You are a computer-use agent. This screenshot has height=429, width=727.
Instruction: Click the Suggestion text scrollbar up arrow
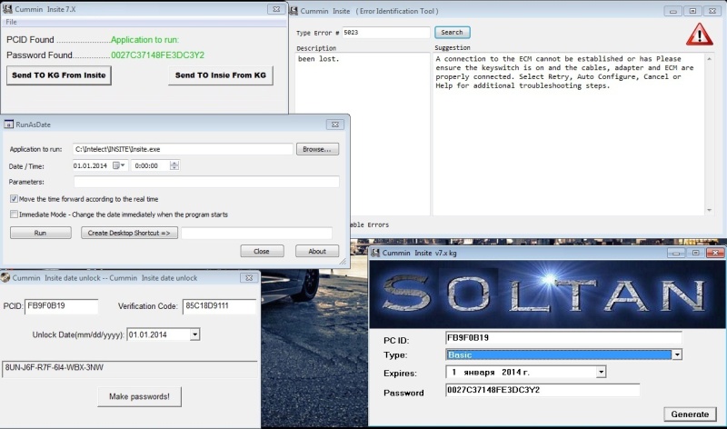709,59
